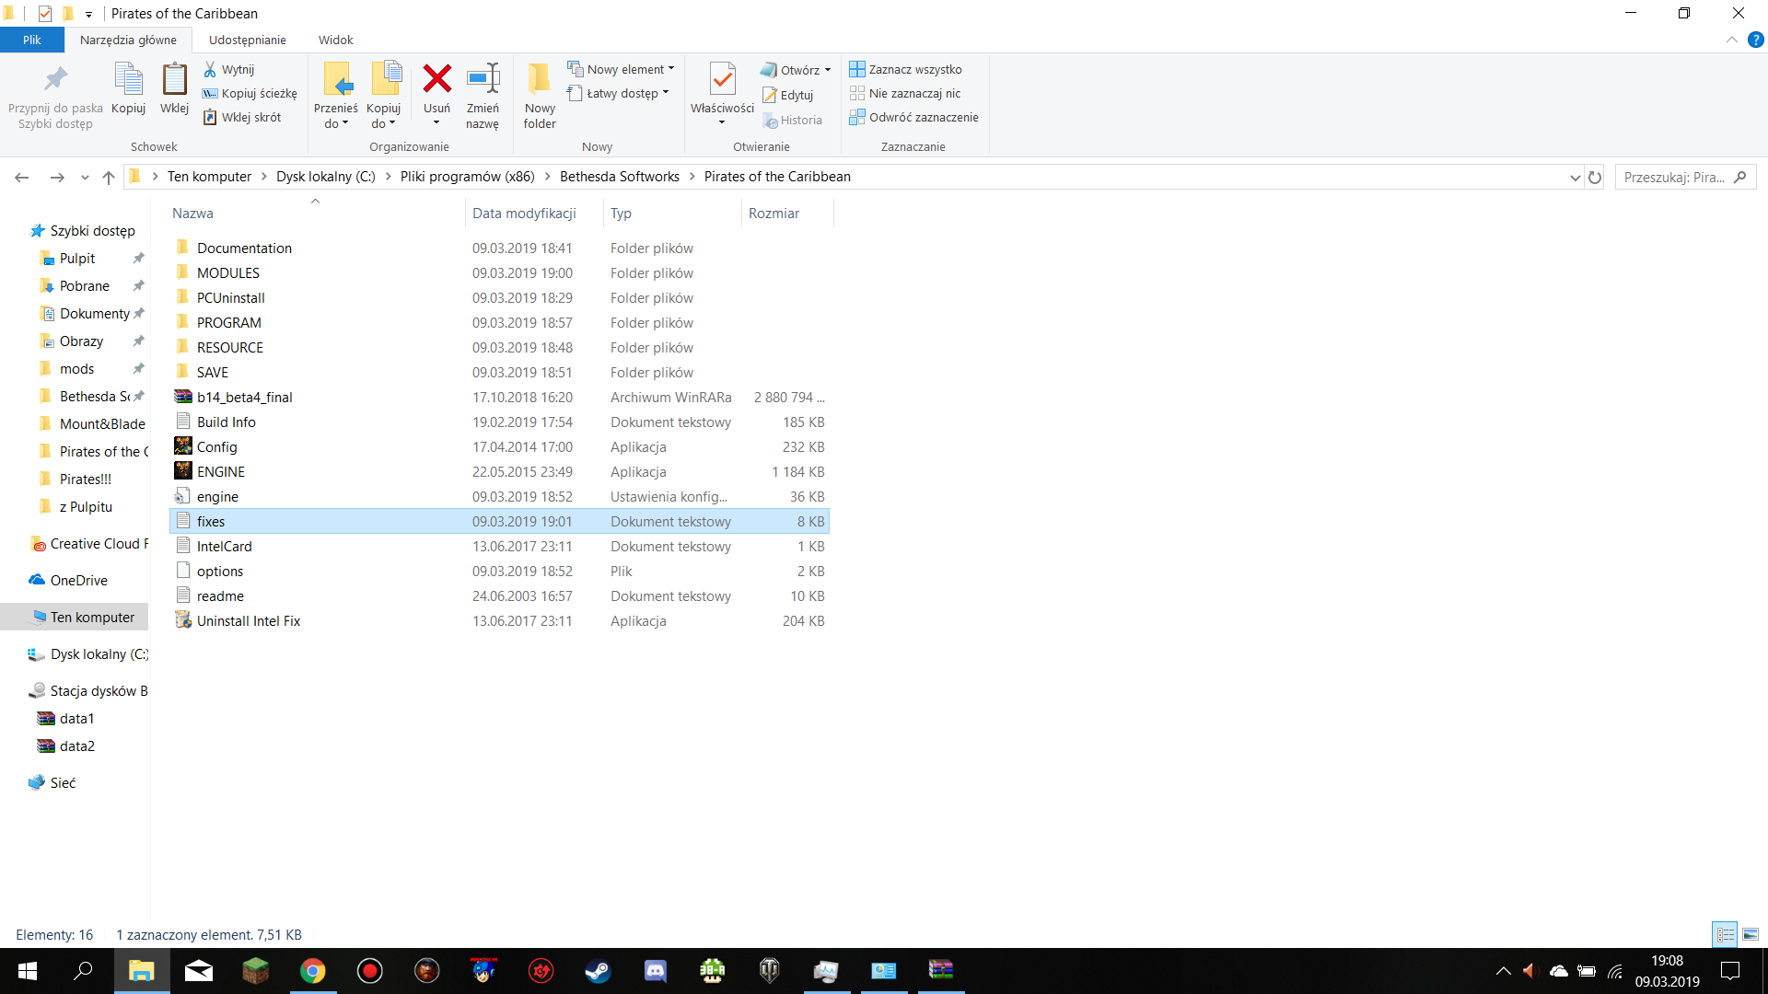The height and width of the screenshot is (994, 1768).
Task: Click the Windows Start button
Action: pos(28,971)
